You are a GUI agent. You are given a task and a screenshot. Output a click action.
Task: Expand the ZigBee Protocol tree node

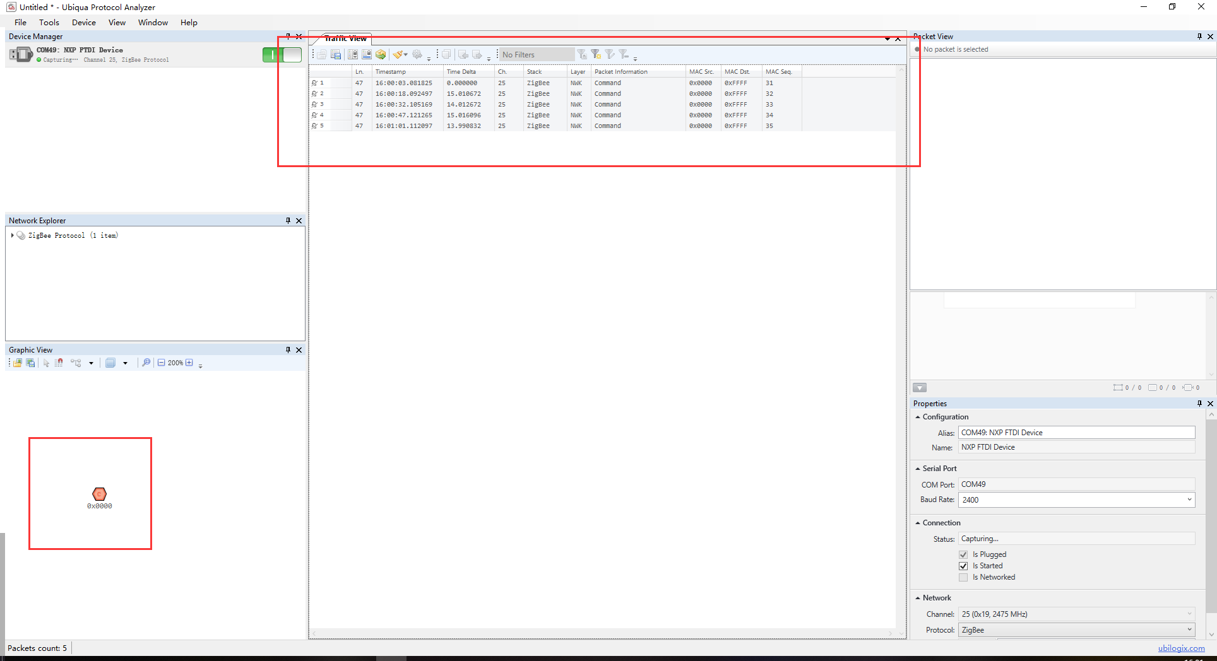(x=13, y=236)
